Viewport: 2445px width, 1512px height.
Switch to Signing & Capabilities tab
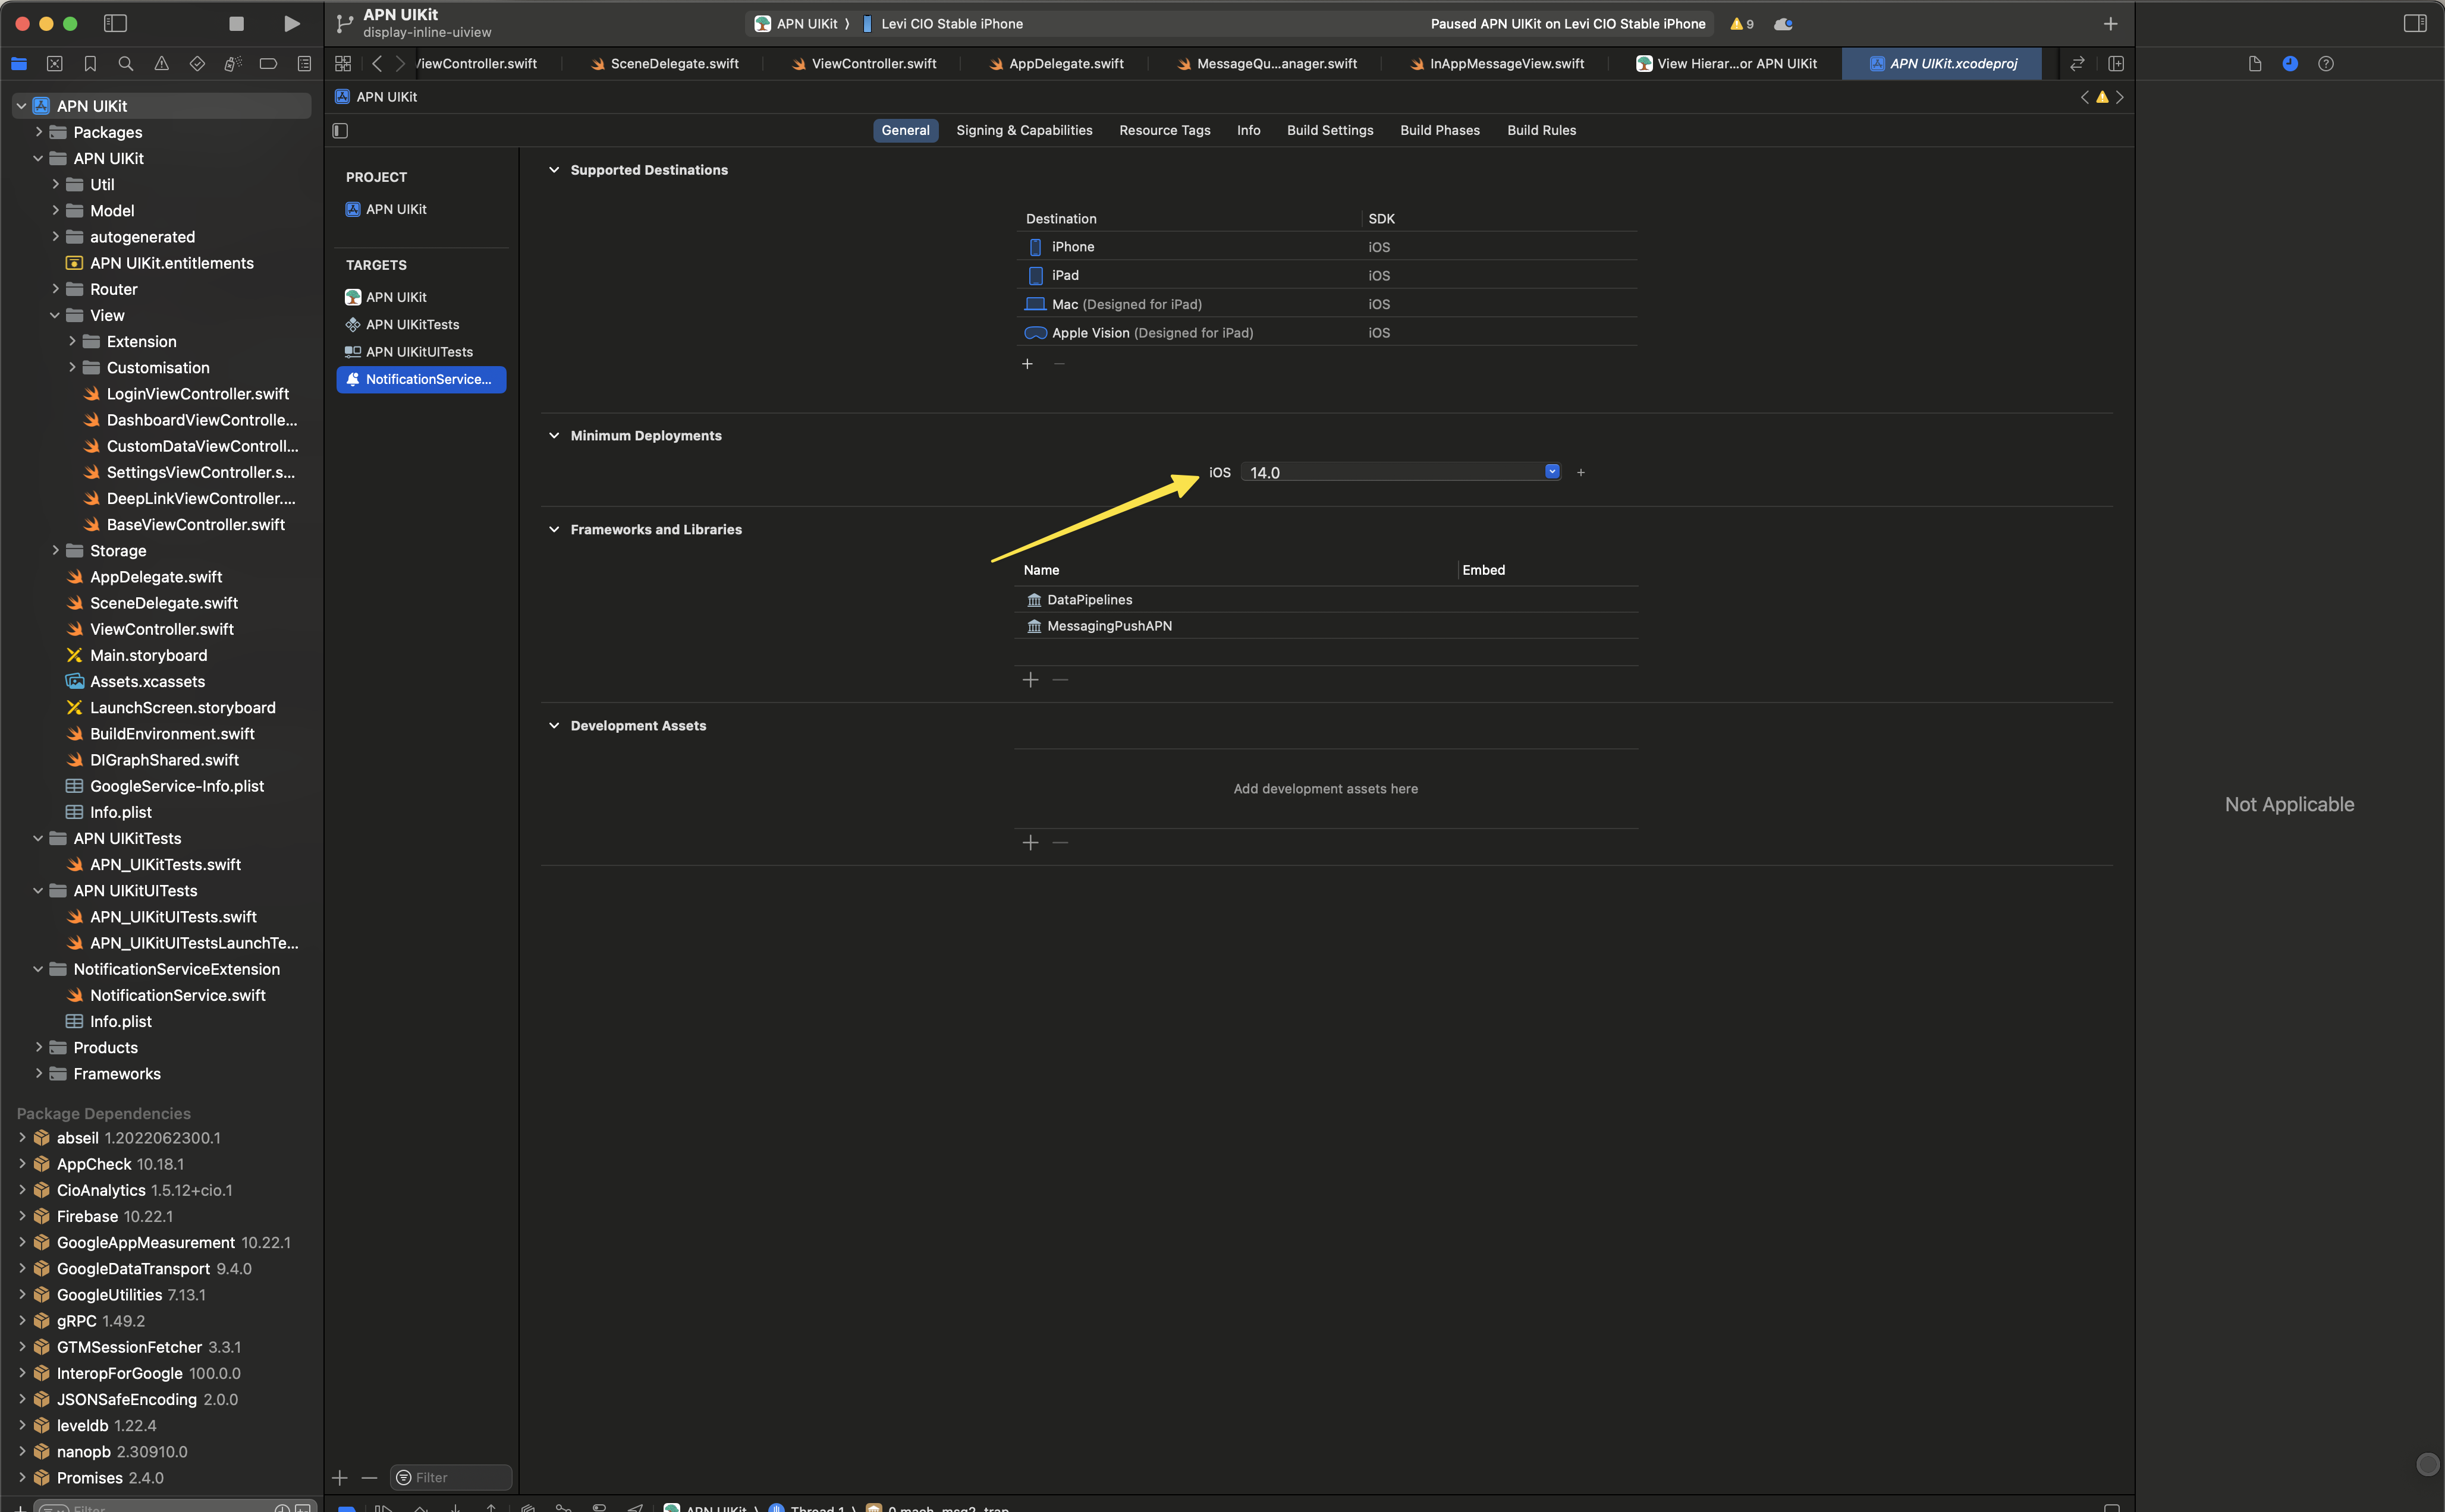(1023, 130)
